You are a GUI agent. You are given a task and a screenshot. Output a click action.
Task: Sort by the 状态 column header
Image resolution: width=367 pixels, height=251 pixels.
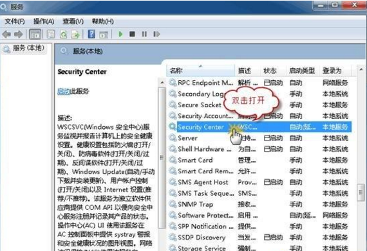tap(273, 71)
